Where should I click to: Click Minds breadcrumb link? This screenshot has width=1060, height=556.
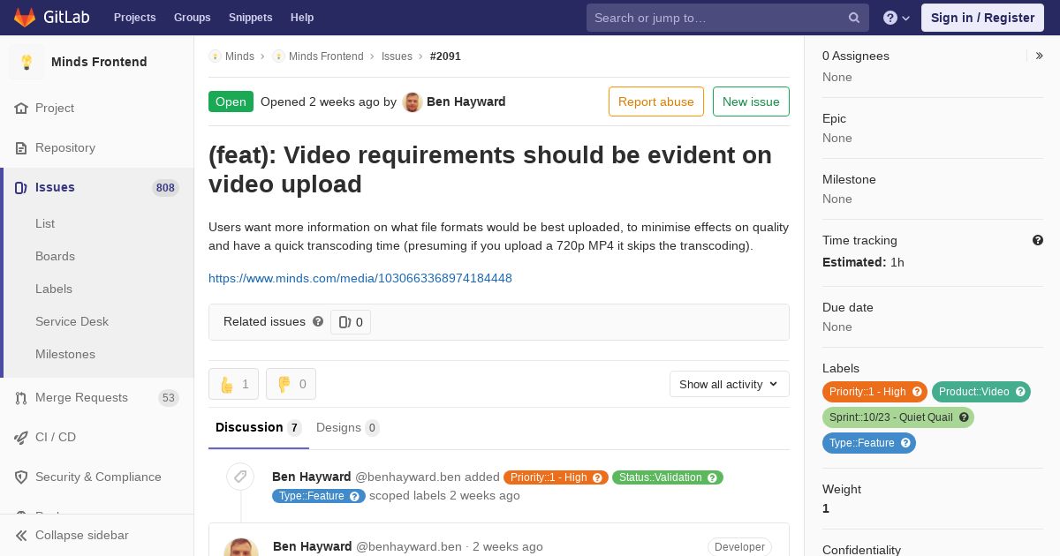click(239, 56)
